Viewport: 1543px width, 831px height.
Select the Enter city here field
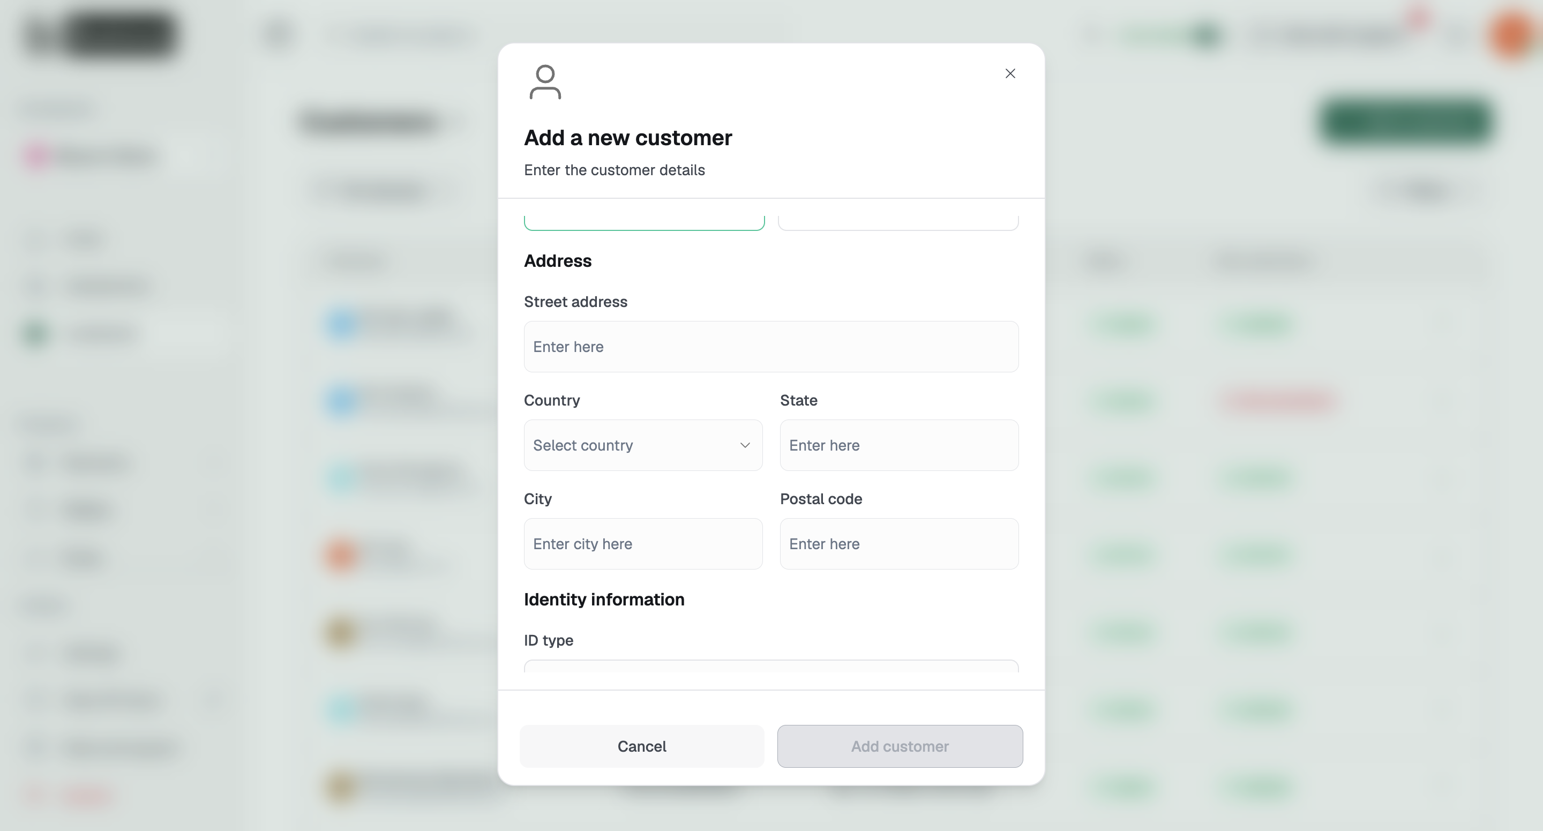pos(643,543)
